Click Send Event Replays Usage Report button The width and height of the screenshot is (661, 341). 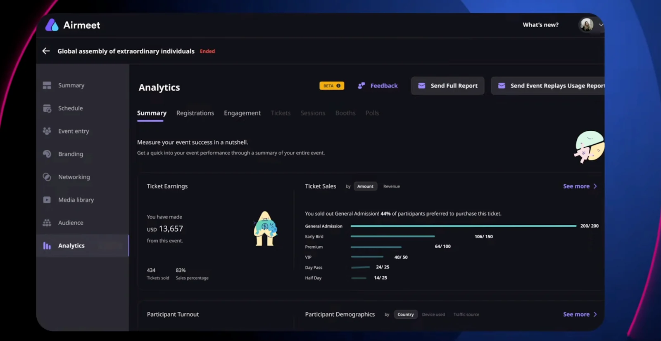pyautogui.click(x=548, y=86)
